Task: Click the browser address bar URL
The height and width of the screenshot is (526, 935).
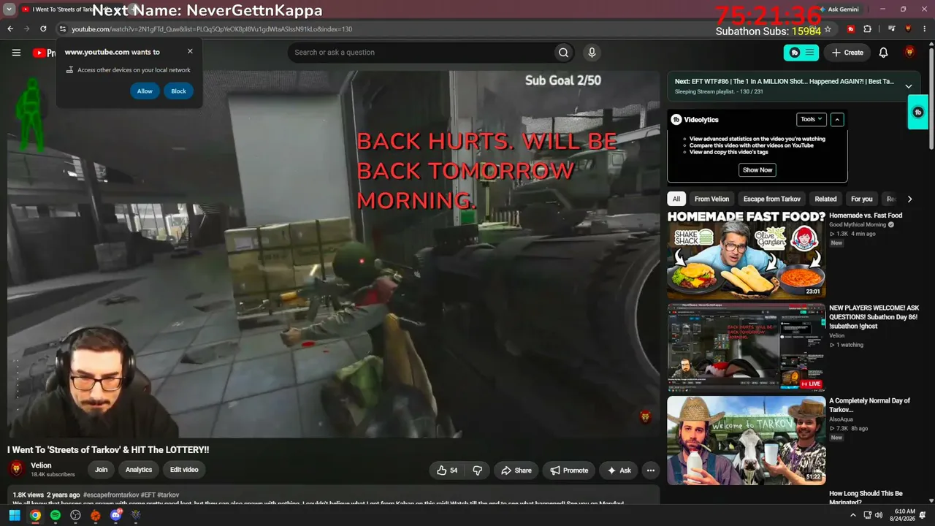Action: pos(212,29)
